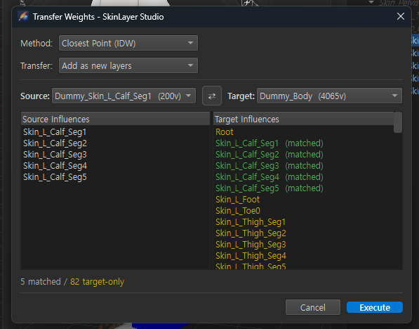Click the SkinLayer Studio app icon in title bar
The width and height of the screenshot is (419, 329).
[x=23, y=16]
